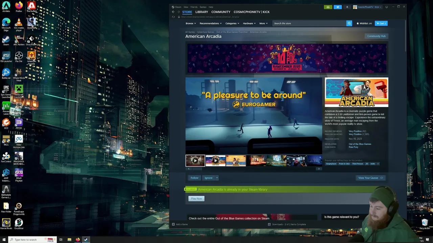Click View Your Queue button
This screenshot has width=433, height=243.
point(370,178)
